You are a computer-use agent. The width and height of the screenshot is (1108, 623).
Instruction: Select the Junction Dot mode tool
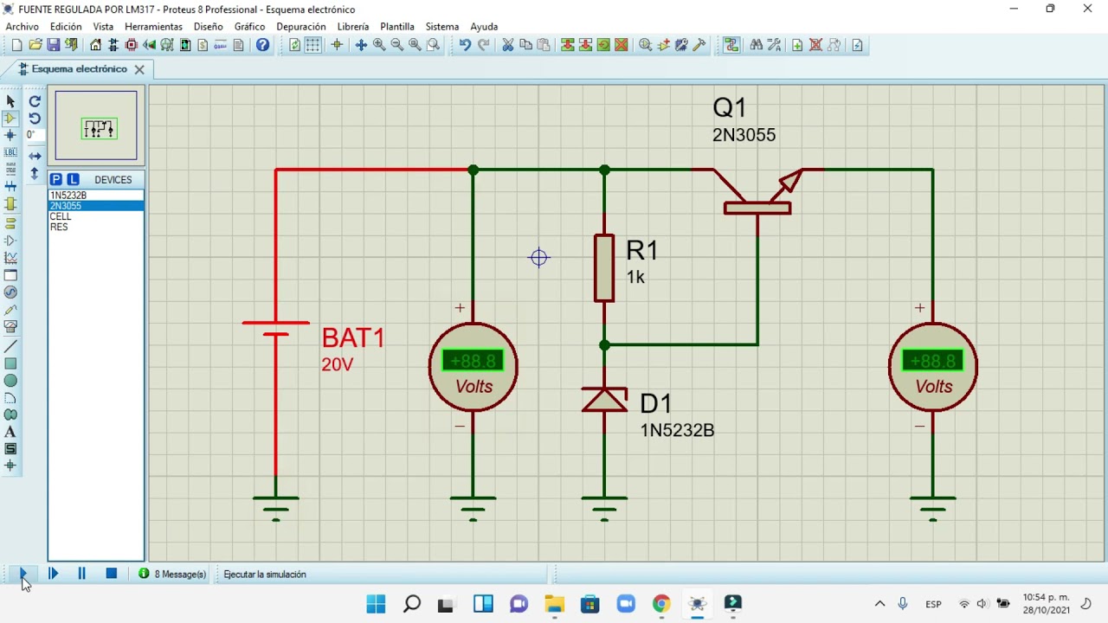pos(10,136)
